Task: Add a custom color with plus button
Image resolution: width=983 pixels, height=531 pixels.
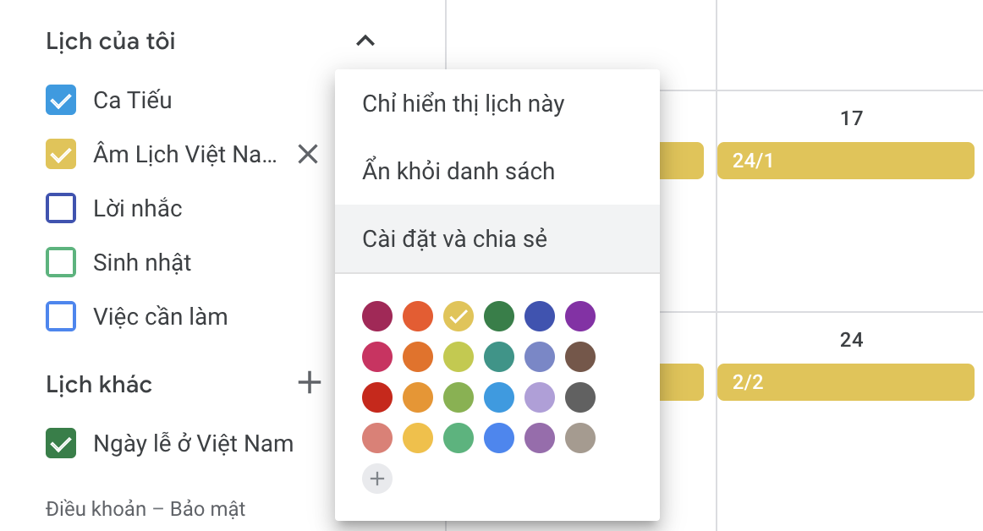Action: [x=377, y=479]
